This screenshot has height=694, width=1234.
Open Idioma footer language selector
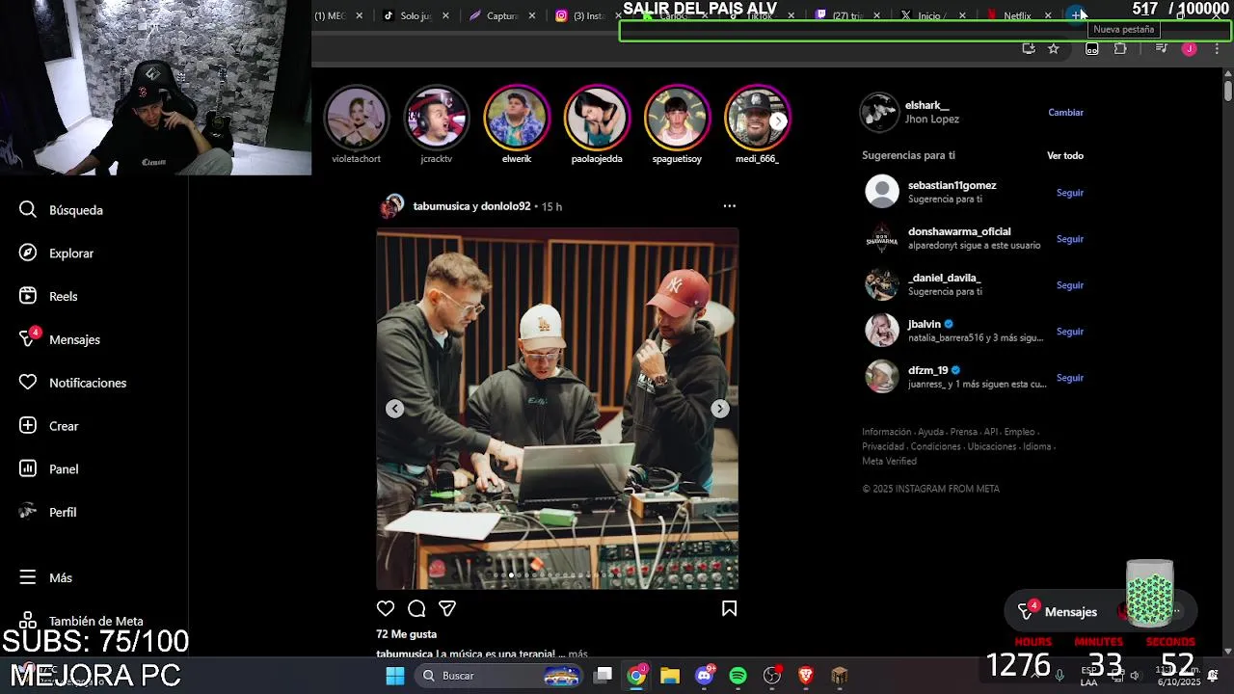tap(1037, 447)
